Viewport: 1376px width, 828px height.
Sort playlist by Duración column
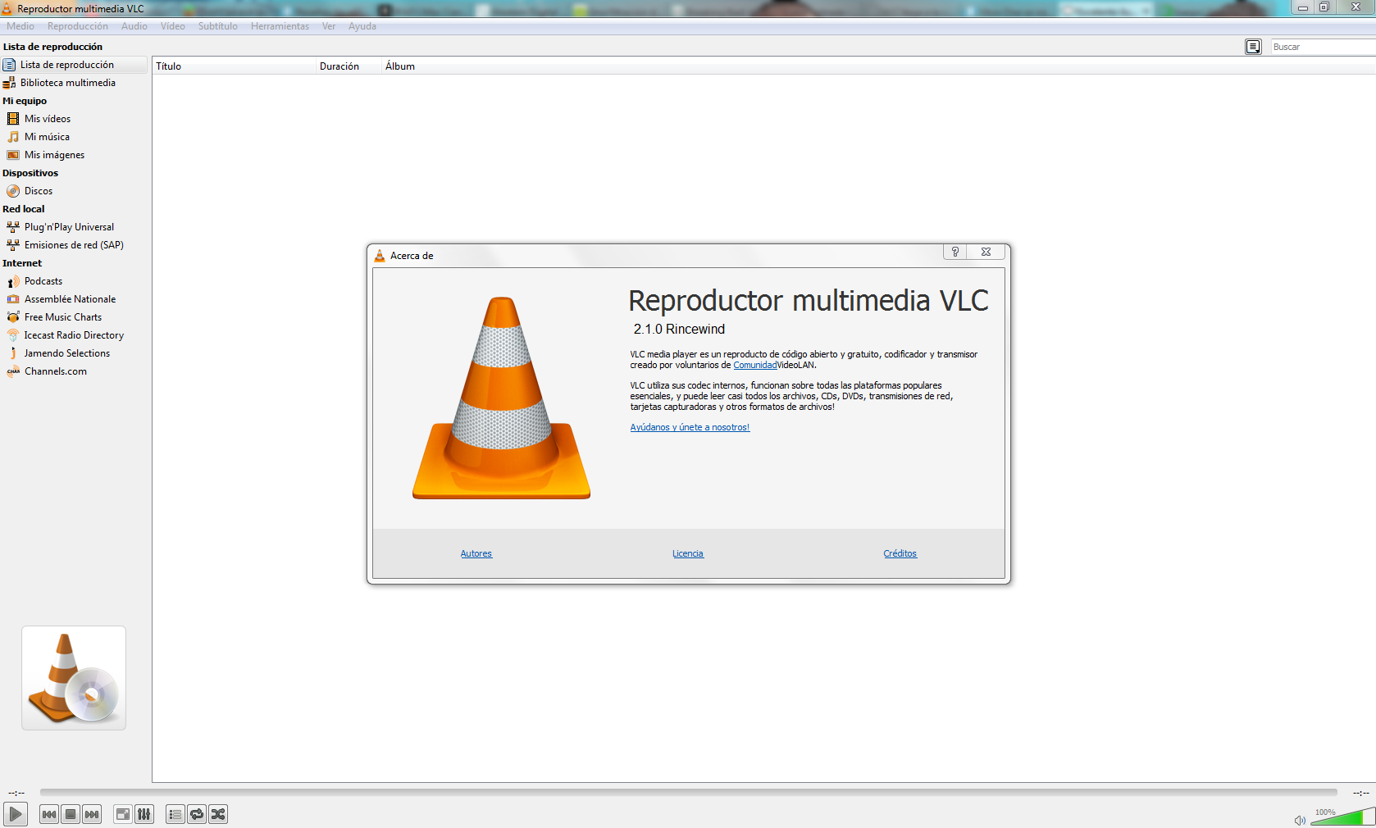[349, 66]
